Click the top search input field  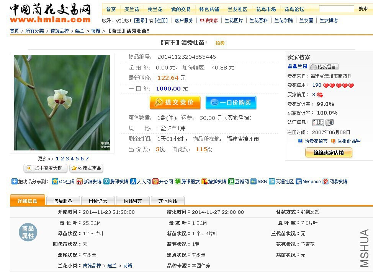click(x=336, y=9)
